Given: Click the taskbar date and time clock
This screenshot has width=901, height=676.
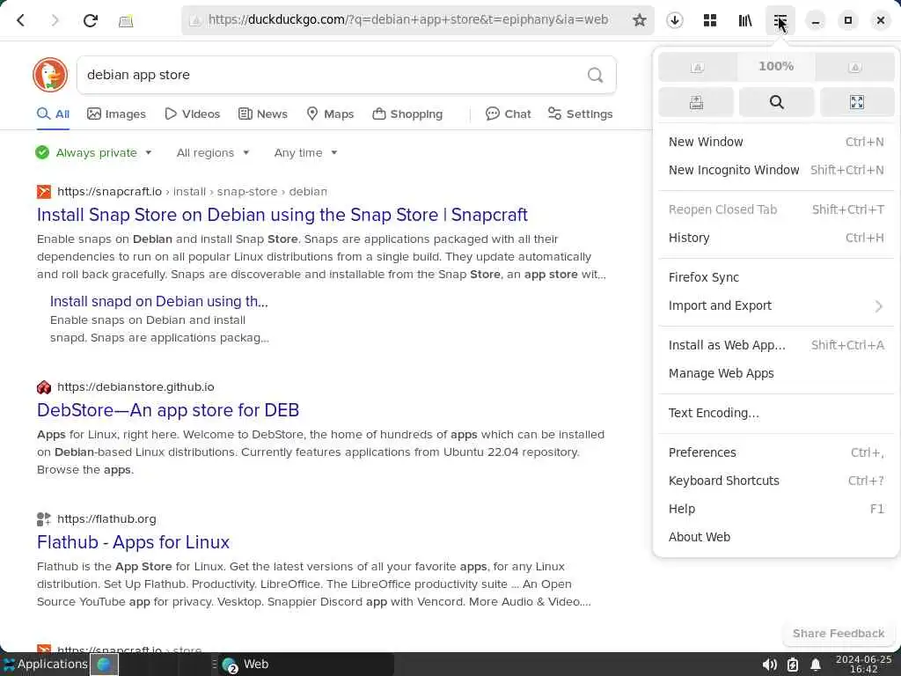Looking at the screenshot, I should [863, 665].
